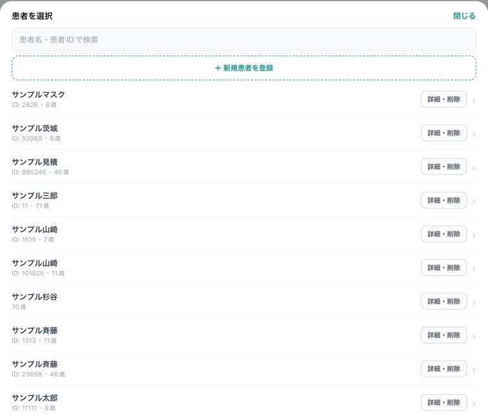Screen dimensions: 488x416
Task: Click the chevron on サンプル斉藤 ID 1313 row
Action: coord(474,337)
